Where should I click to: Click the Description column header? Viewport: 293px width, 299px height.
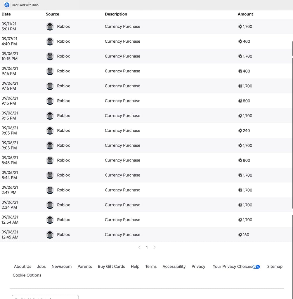(116, 14)
